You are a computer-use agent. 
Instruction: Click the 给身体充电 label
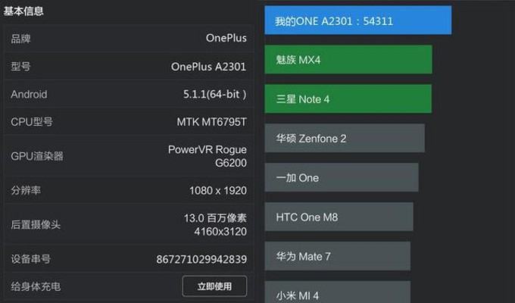click(x=36, y=286)
